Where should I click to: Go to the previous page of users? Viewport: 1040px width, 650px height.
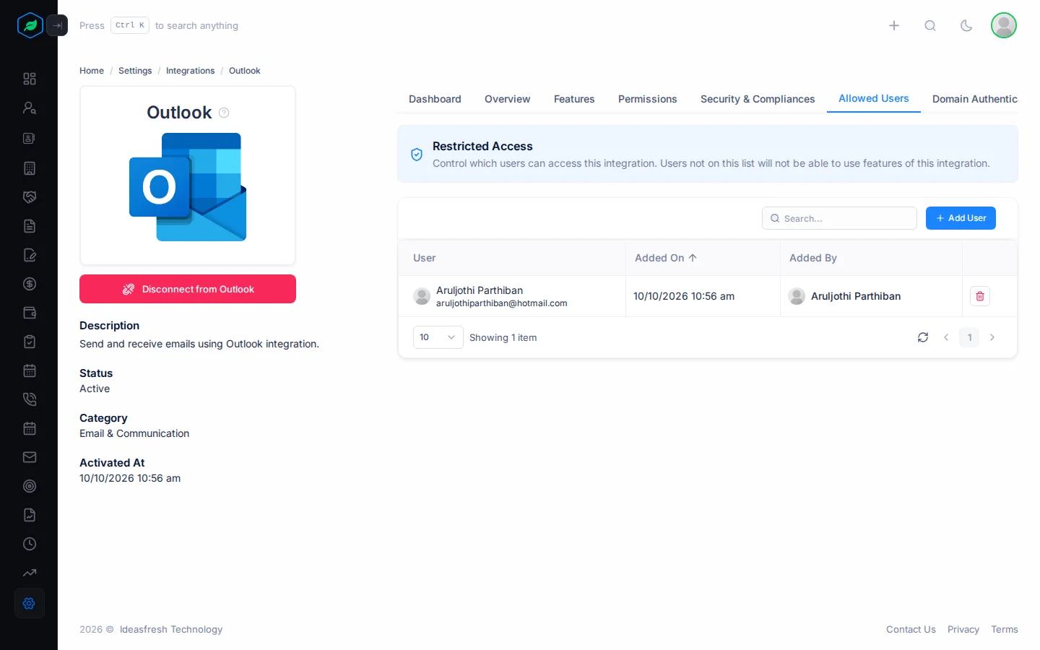click(x=946, y=337)
